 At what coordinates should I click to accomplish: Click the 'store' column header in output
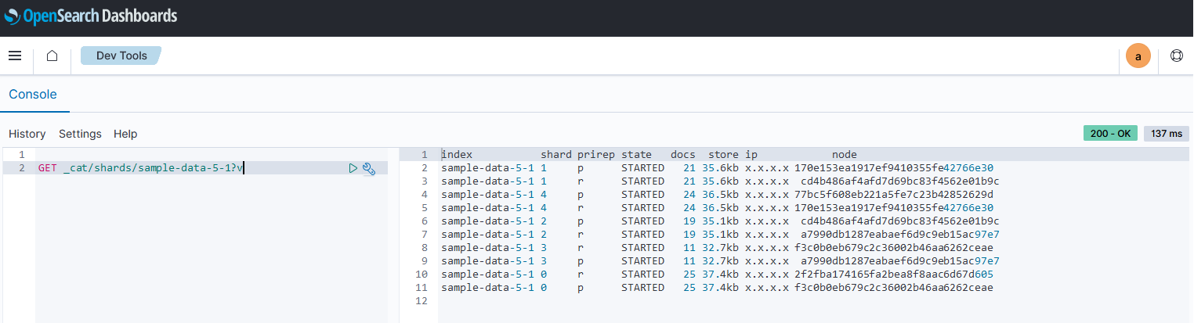coord(724,155)
